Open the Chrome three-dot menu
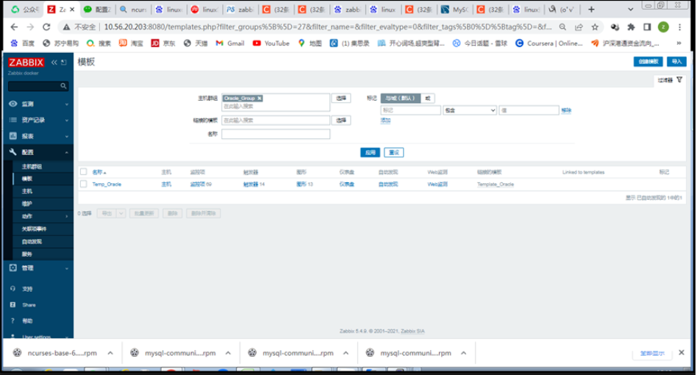The width and height of the screenshot is (697, 375). point(679,27)
